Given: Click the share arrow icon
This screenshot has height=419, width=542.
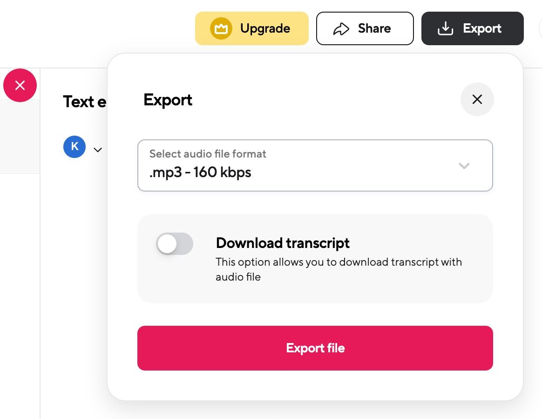Looking at the screenshot, I should (341, 29).
